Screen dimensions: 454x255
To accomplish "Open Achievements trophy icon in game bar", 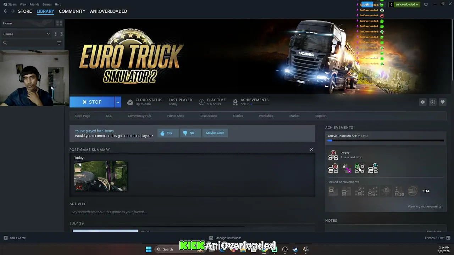I will (235, 102).
